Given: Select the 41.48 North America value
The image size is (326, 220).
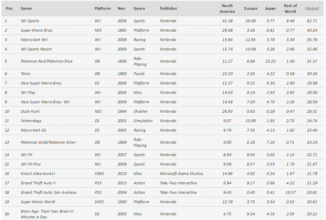Looking at the screenshot, I should pos(227,21).
